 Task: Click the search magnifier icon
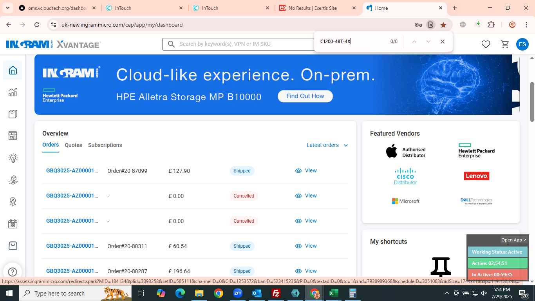171,44
